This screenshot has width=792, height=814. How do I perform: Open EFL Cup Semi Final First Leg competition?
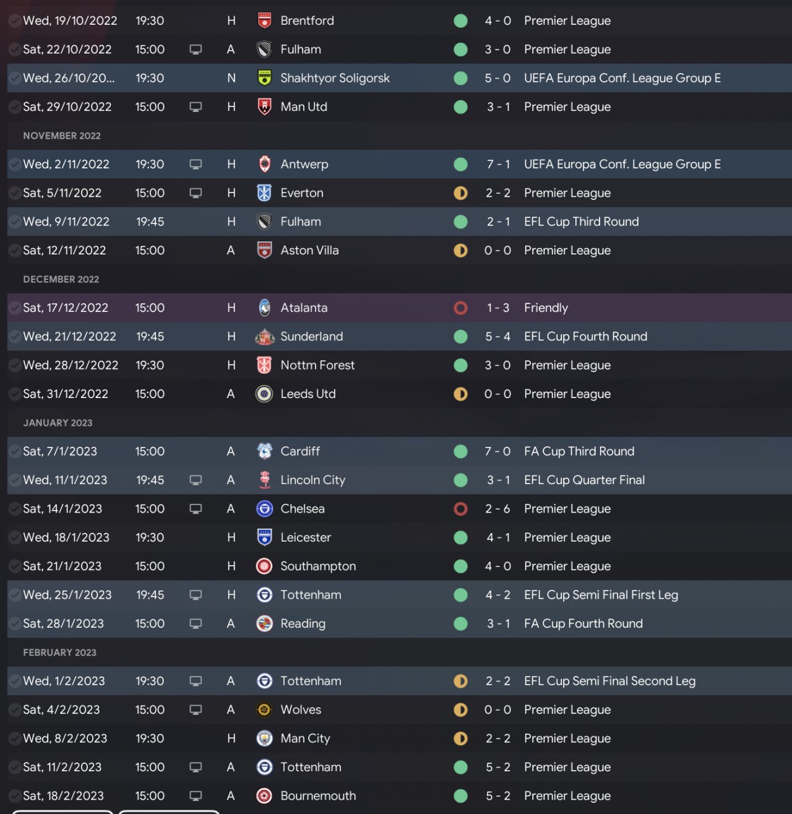click(601, 595)
